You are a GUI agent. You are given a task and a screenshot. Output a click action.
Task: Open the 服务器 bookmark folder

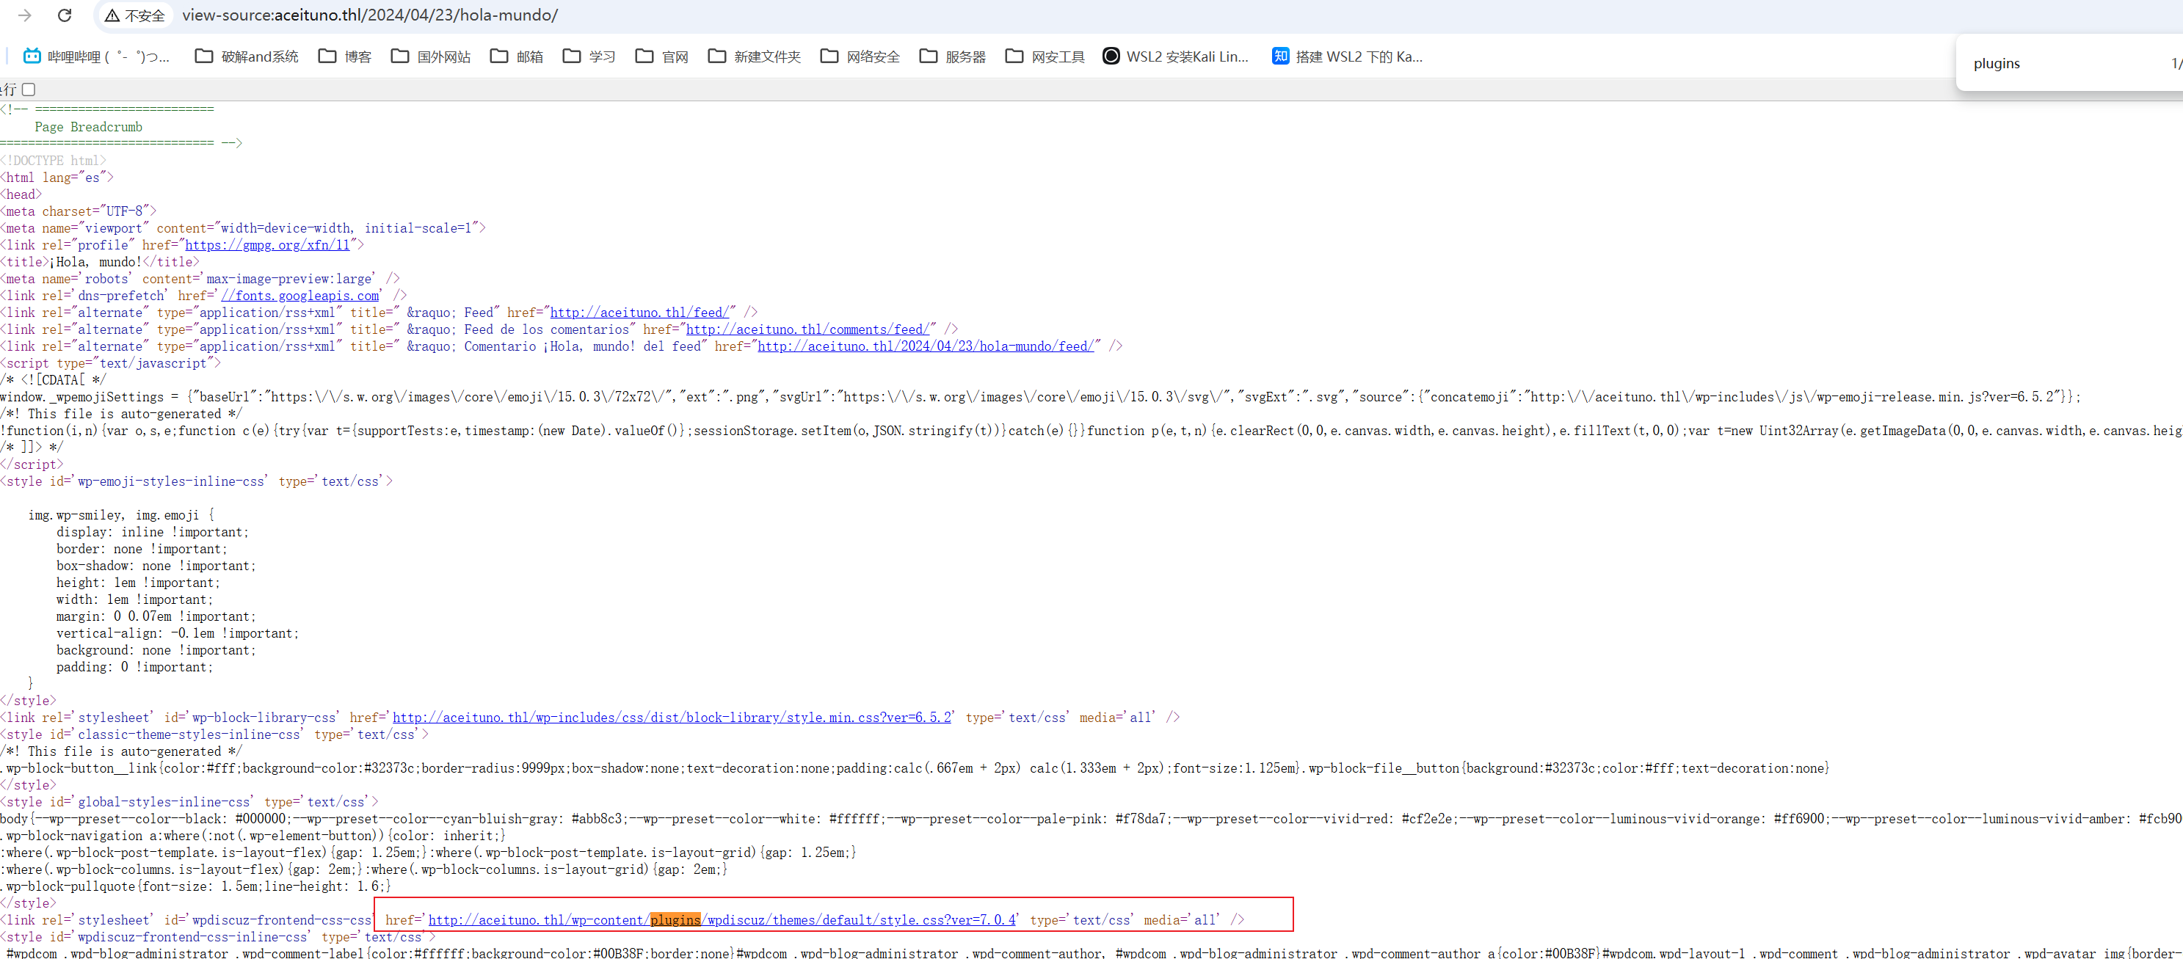(x=953, y=56)
